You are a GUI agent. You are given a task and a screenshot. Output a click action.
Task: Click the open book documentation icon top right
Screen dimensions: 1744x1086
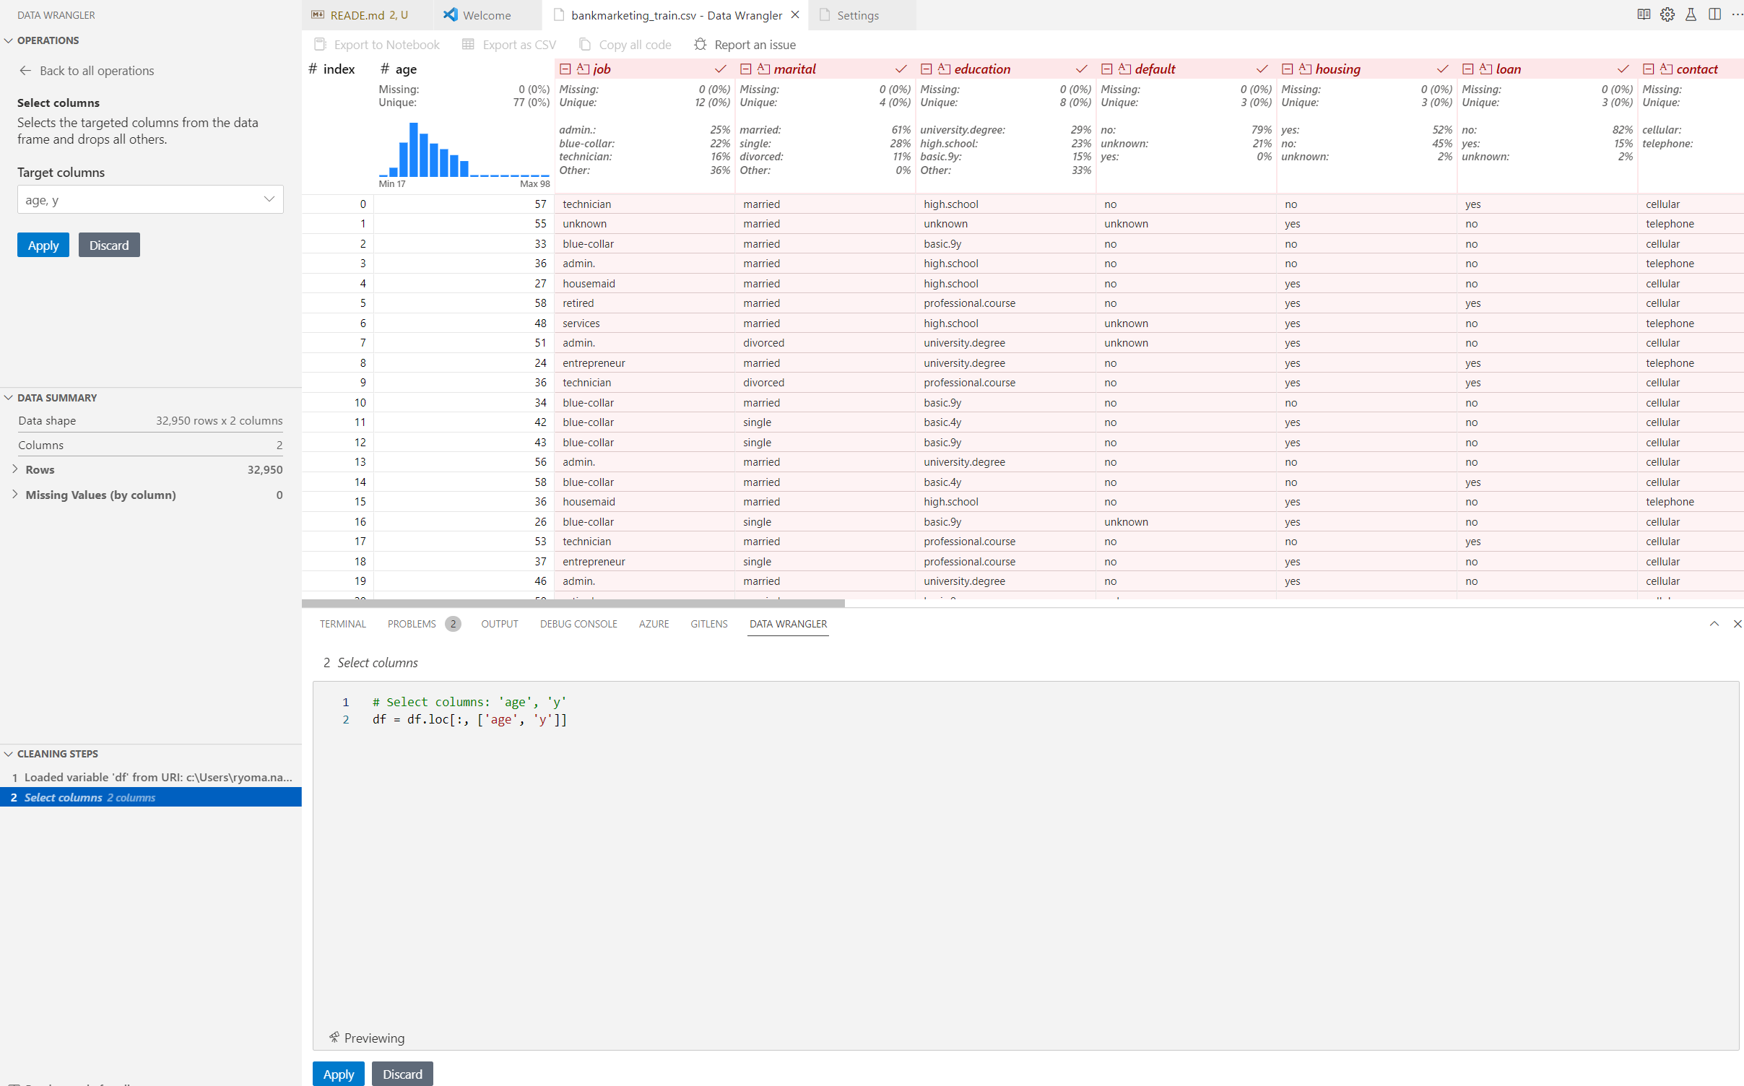(1644, 14)
